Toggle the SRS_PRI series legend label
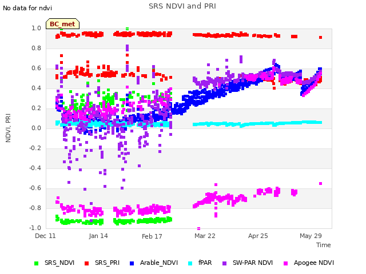366x274 pixels. pyautogui.click(x=107, y=263)
